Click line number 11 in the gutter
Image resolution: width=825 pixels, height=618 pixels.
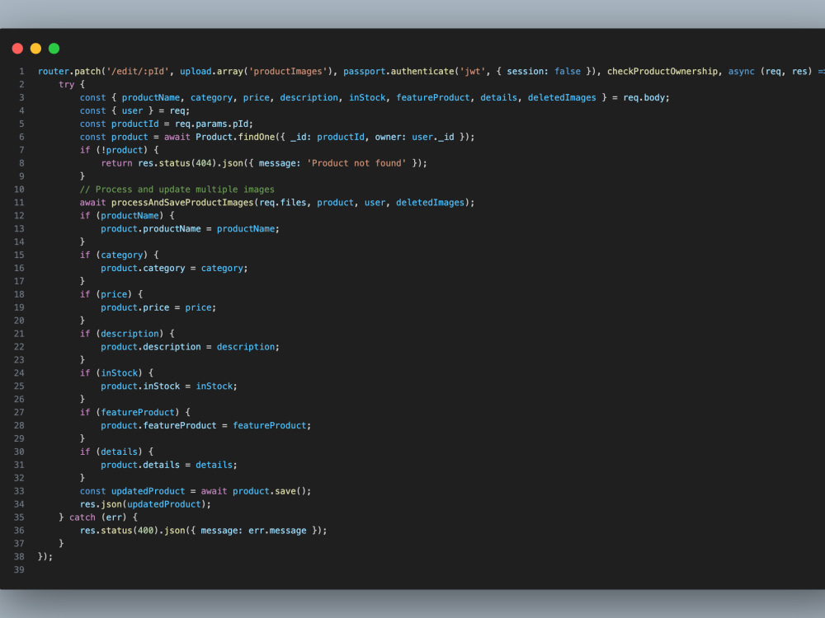point(19,202)
